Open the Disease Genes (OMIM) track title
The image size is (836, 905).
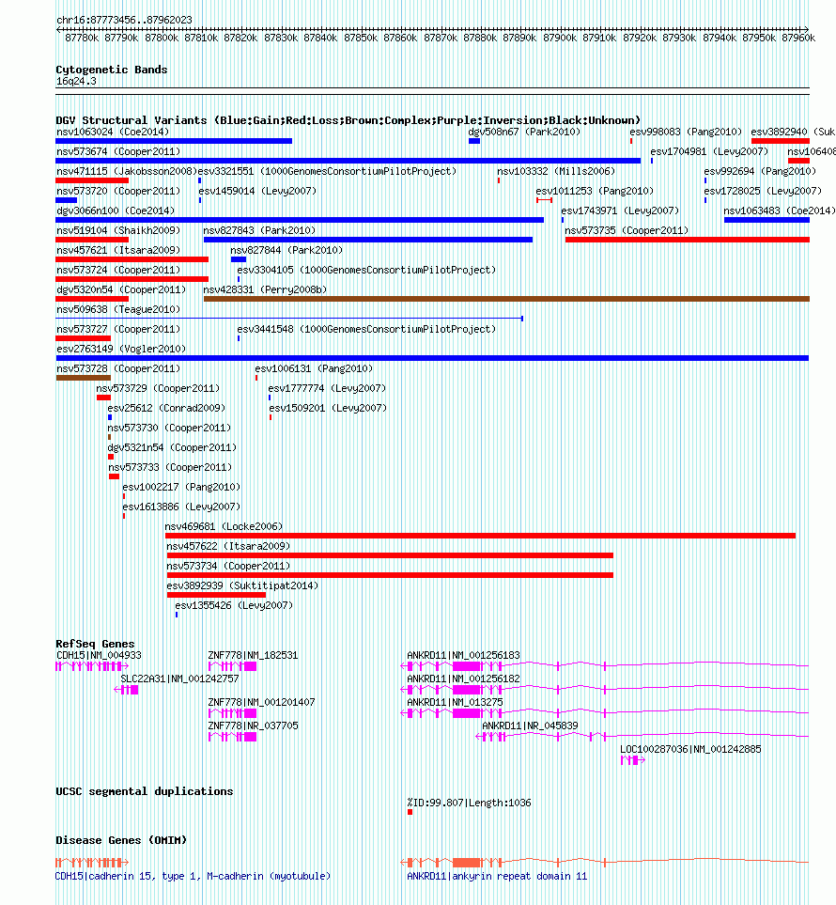(121, 840)
